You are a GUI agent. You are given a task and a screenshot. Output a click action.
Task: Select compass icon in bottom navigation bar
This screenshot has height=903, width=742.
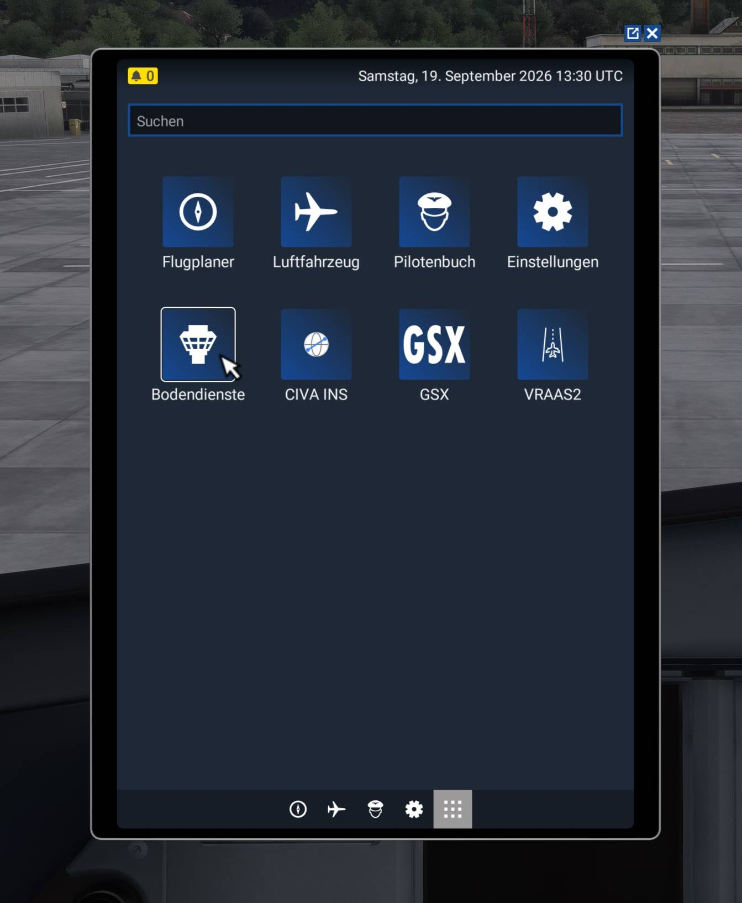pos(298,809)
